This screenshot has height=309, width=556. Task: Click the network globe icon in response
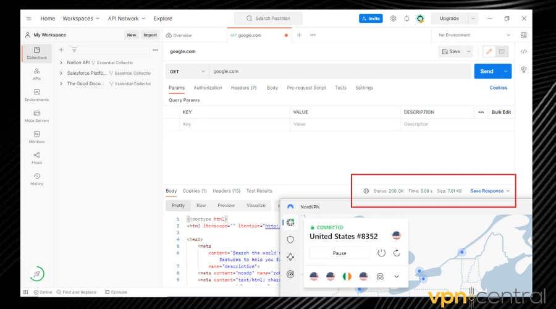[366, 191]
